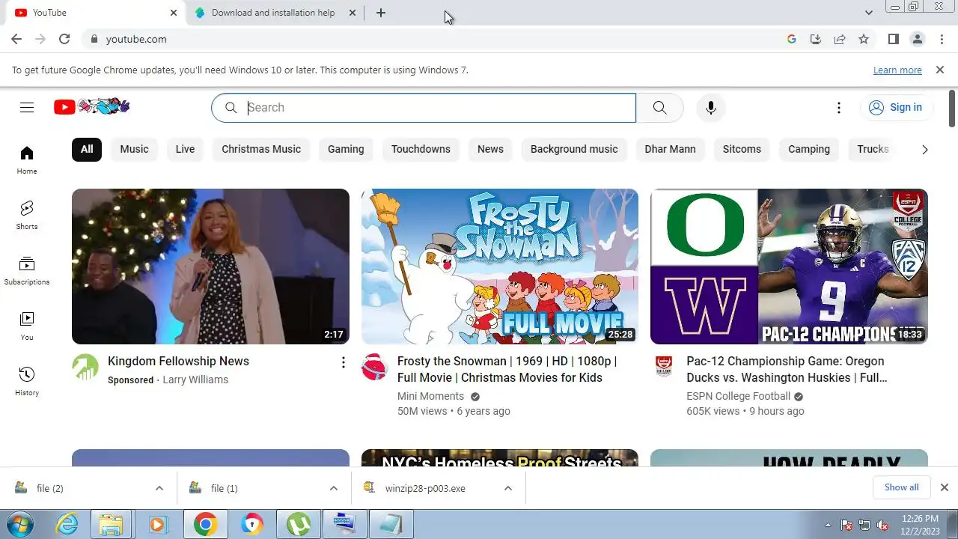Reload the YouTube page
This screenshot has width=958, height=539.
click(64, 39)
